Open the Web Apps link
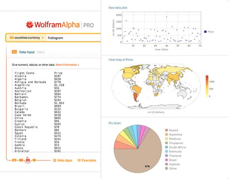The image size is (229, 179). (65, 160)
